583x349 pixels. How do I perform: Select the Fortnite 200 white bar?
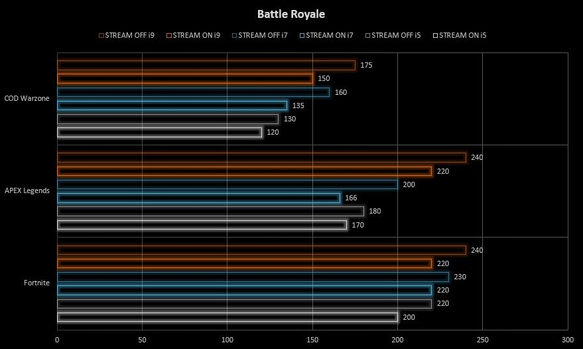(227, 317)
